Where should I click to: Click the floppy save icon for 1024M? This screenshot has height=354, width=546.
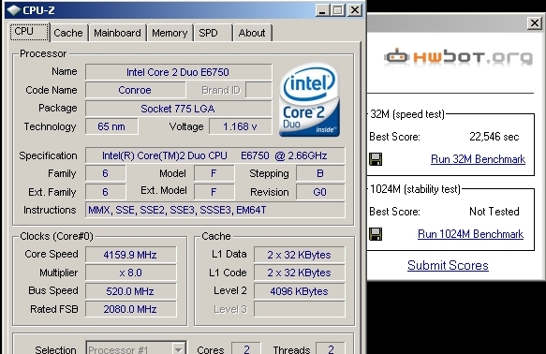pyautogui.click(x=376, y=234)
